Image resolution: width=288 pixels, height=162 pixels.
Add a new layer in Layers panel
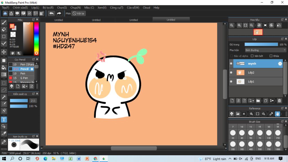[232, 101]
